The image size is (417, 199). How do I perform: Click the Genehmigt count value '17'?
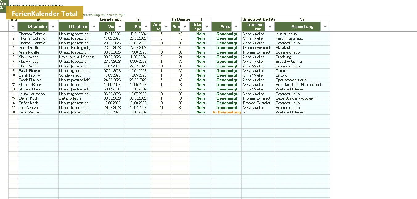(x=138, y=19)
